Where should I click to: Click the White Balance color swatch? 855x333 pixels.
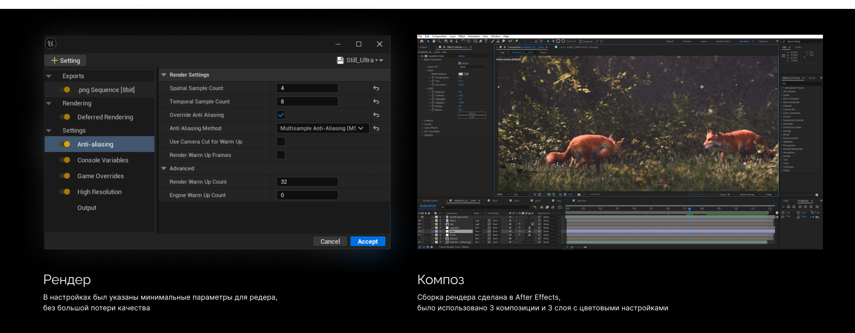point(460,74)
